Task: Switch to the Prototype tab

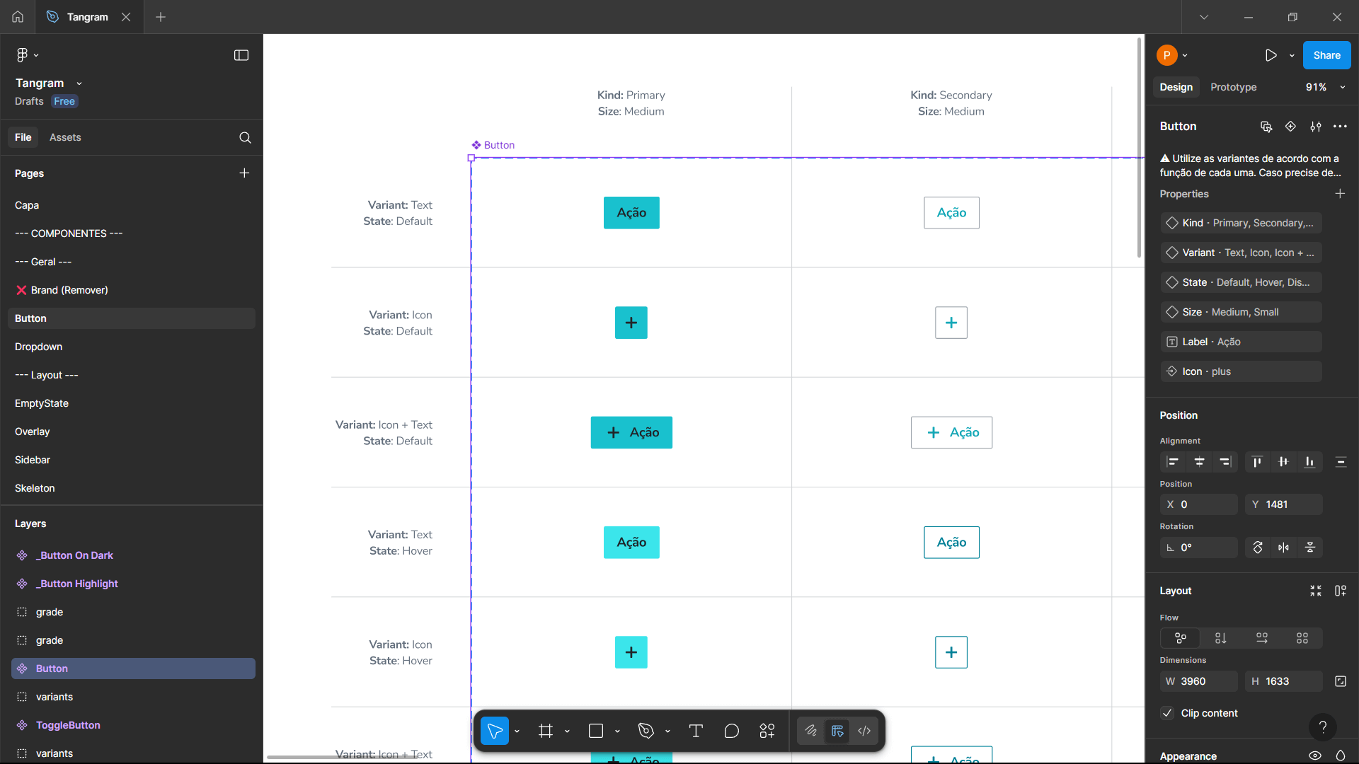Action: (x=1233, y=87)
